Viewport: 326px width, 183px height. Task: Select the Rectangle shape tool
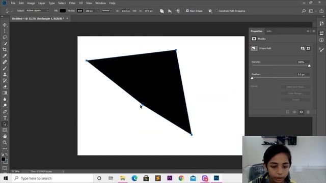pyautogui.click(x=5, y=130)
